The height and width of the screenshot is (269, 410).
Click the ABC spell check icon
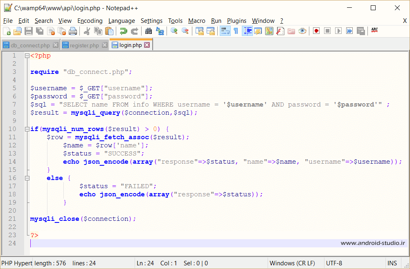click(x=374, y=31)
